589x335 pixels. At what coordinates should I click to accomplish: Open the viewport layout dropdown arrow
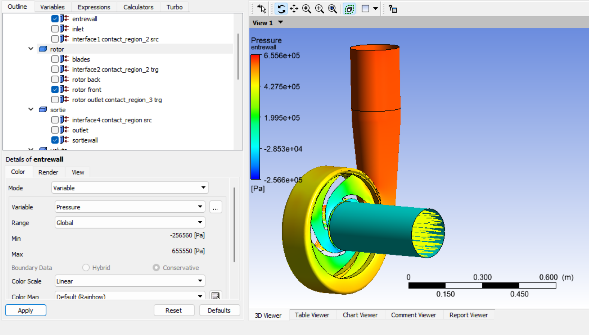(x=375, y=9)
